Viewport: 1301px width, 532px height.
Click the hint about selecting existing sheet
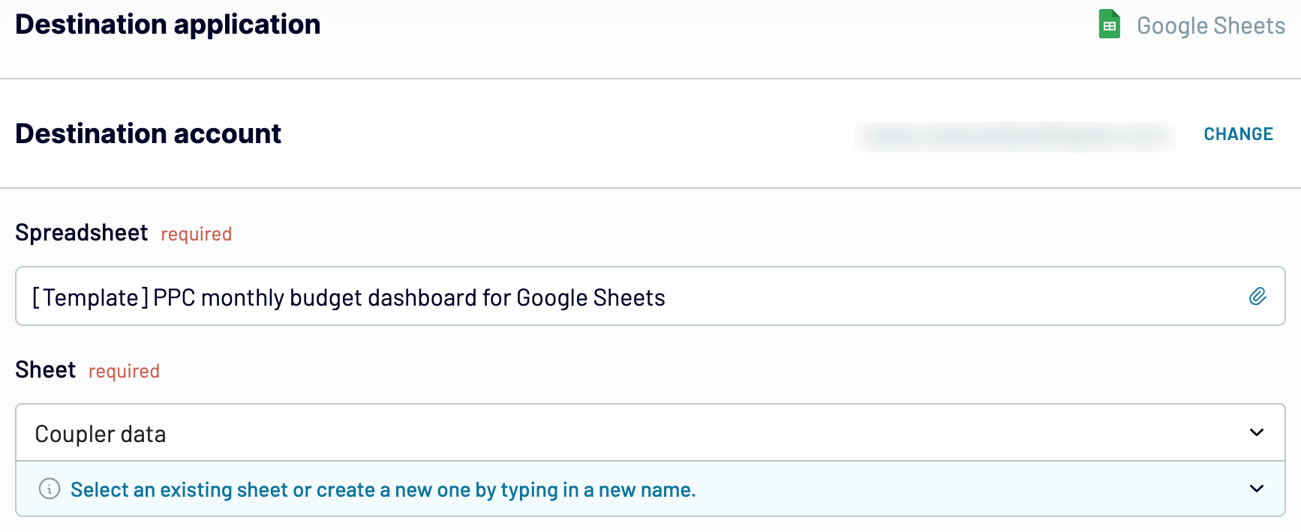coord(383,490)
